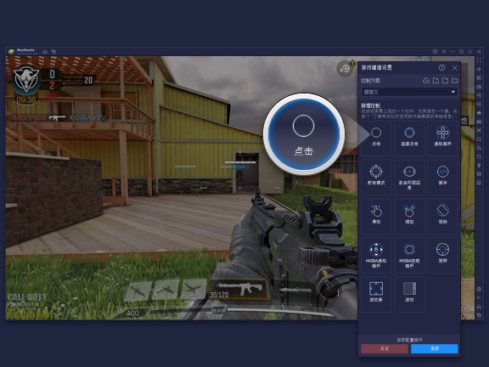
Task: Select the Swipe gesture control
Action: (x=376, y=216)
